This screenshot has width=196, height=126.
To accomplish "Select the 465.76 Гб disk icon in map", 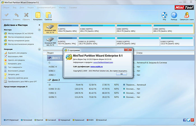I will (50, 41).
